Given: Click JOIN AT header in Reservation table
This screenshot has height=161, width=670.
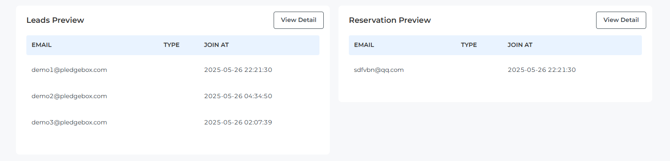Looking at the screenshot, I should click(x=520, y=45).
